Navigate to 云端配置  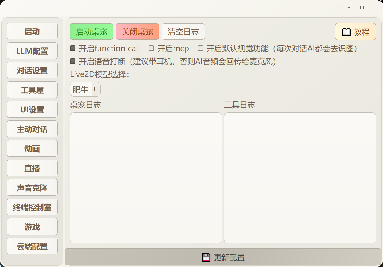point(32,246)
